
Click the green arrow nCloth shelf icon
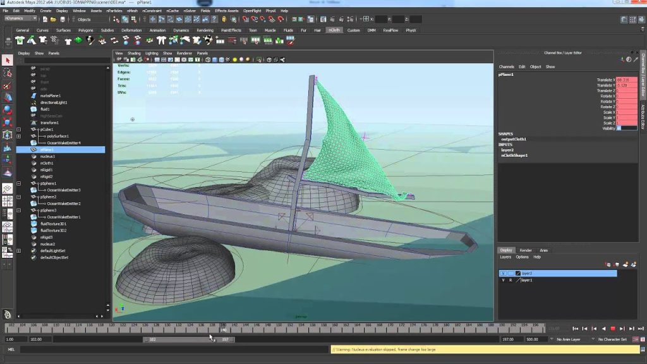[78, 40]
